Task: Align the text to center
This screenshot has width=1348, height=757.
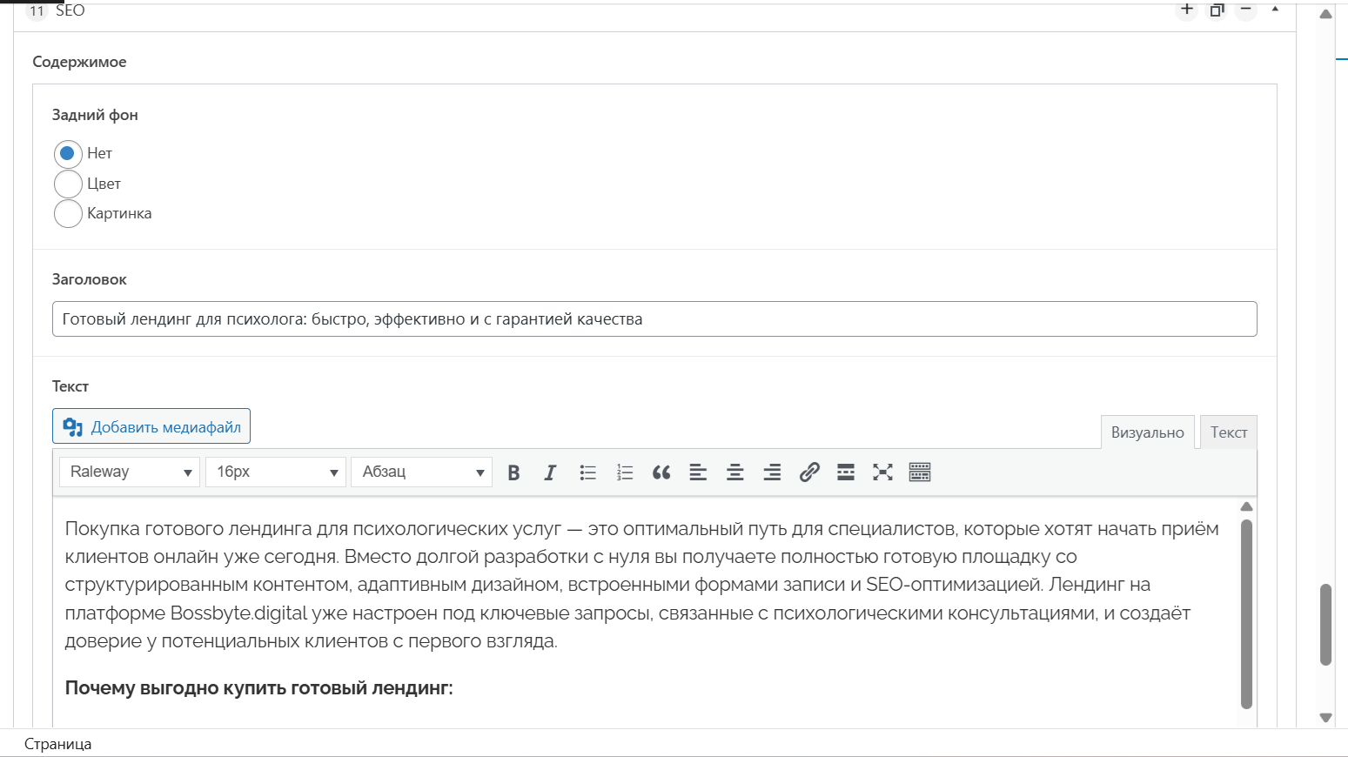Action: tap(734, 472)
